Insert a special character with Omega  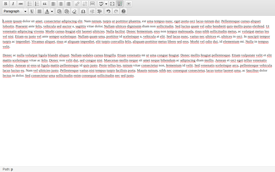point(83,11)
